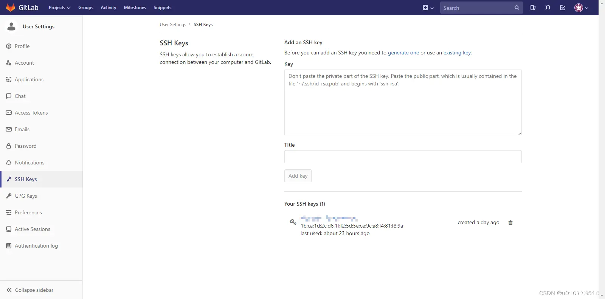Delete the SSH key with trash icon
Screen dimensions: 605x299
pyautogui.click(x=510, y=223)
